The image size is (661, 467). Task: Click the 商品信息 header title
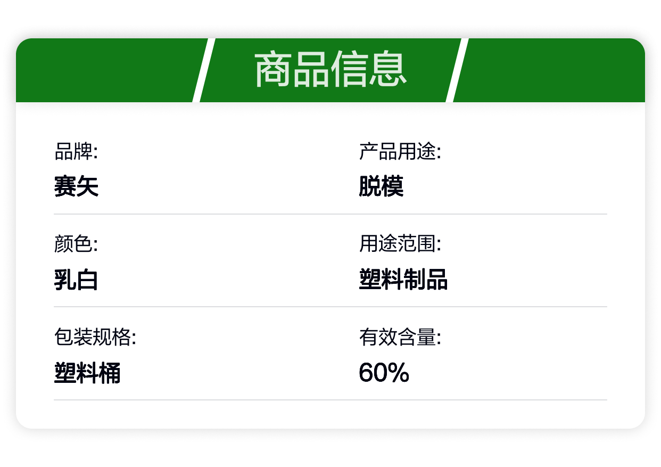[x=330, y=70]
